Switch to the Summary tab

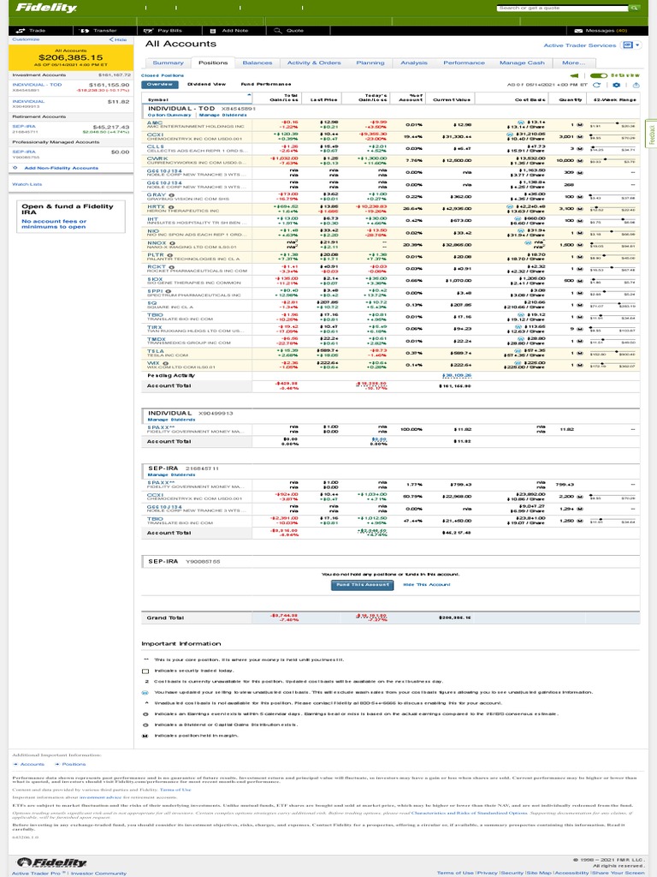[x=168, y=63]
